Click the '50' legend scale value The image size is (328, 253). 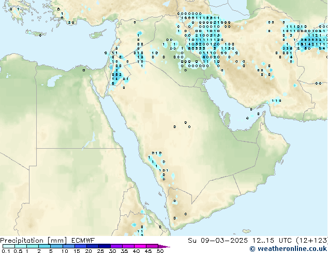160,251
